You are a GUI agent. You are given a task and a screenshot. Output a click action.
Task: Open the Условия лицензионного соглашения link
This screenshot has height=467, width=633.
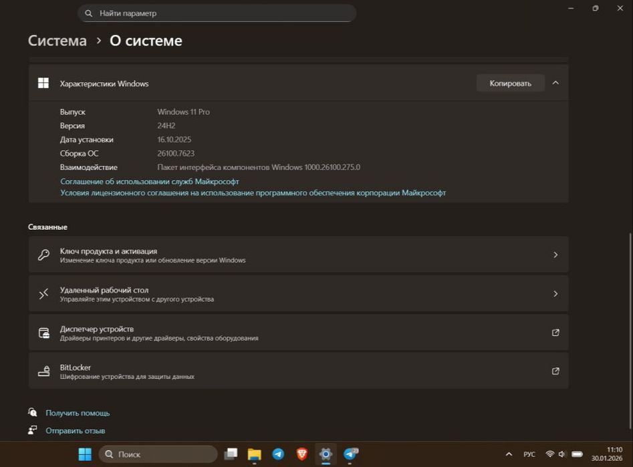point(253,193)
